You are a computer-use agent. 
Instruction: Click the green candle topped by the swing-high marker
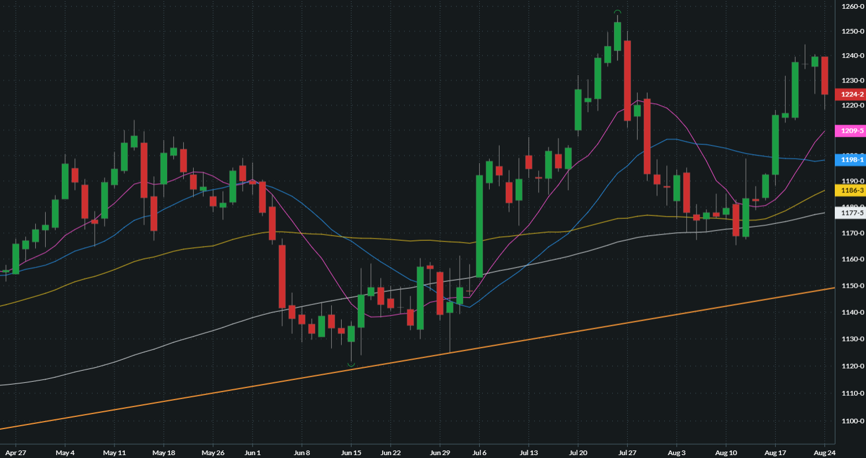(x=617, y=36)
